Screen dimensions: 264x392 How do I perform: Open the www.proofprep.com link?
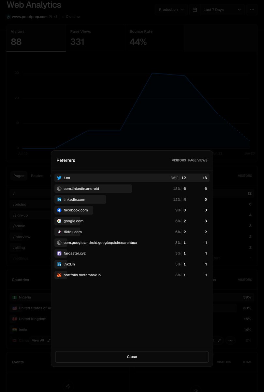click(30, 17)
